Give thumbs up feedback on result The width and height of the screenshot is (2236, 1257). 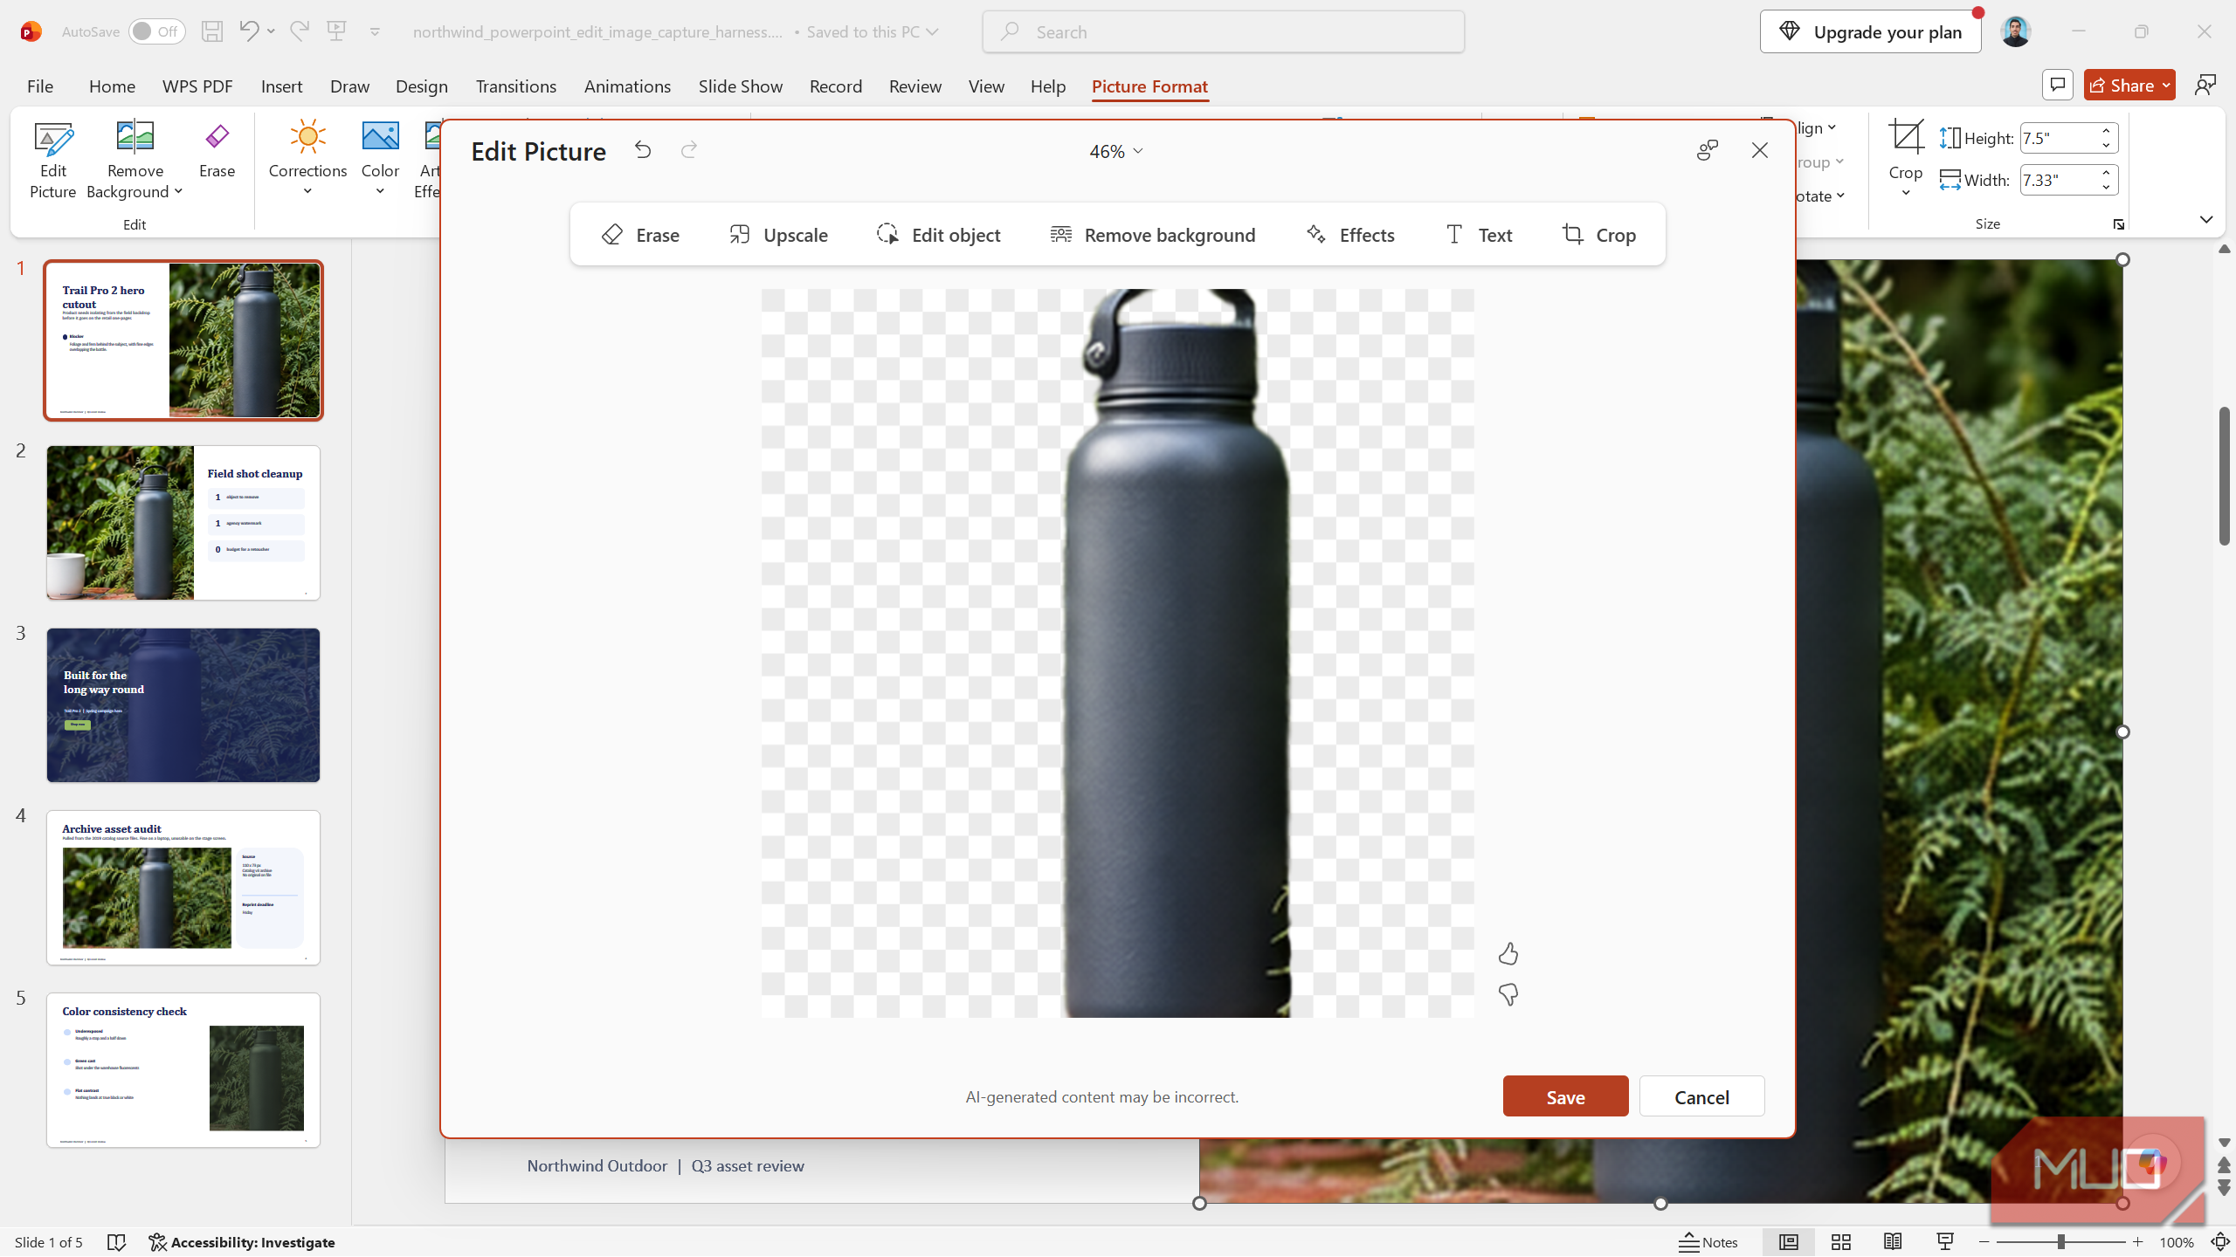pyautogui.click(x=1508, y=954)
